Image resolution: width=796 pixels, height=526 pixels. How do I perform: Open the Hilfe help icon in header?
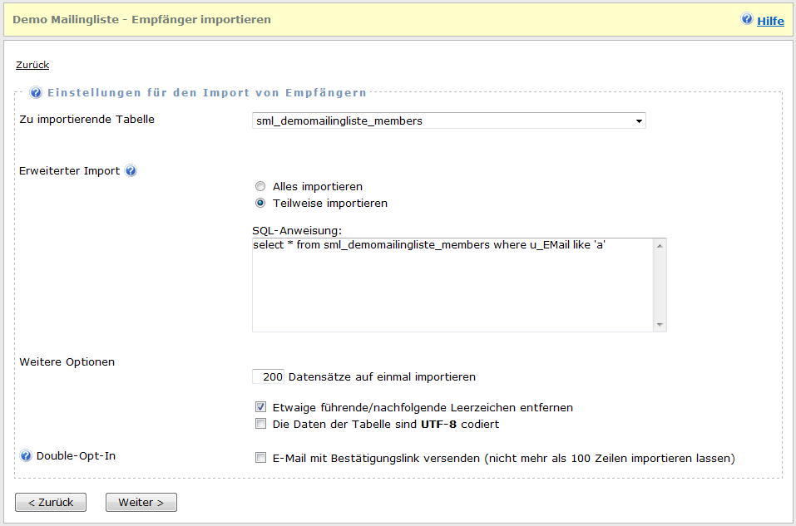[x=747, y=19]
